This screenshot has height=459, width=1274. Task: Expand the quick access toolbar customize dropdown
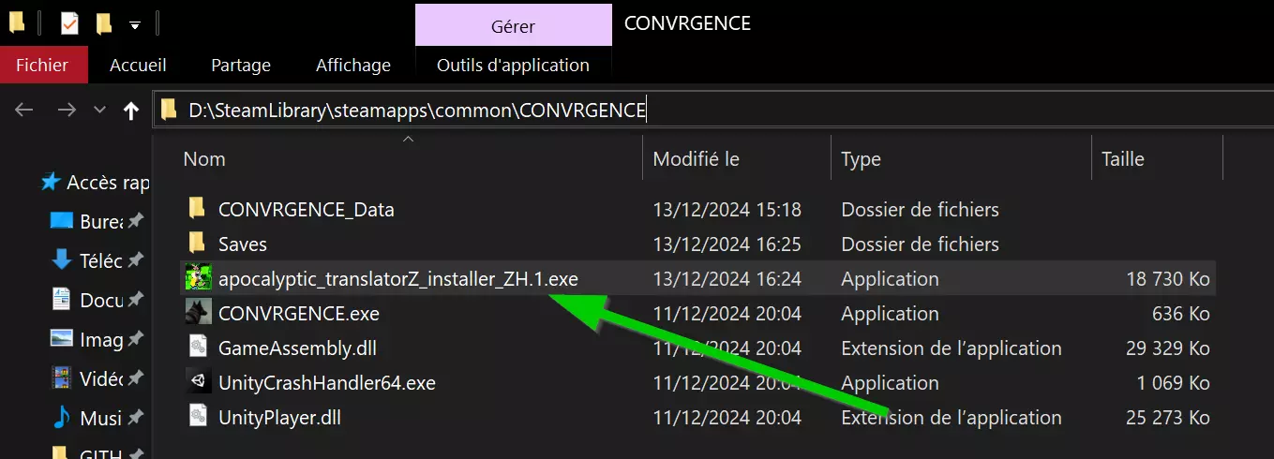tap(135, 25)
